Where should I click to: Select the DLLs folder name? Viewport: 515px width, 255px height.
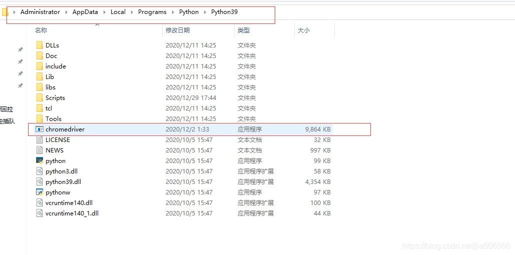click(x=52, y=45)
